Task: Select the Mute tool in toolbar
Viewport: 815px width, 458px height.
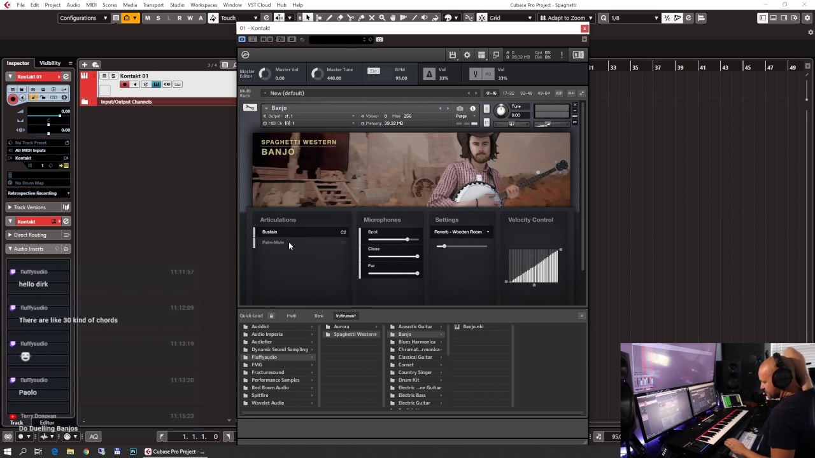Action: [372, 18]
